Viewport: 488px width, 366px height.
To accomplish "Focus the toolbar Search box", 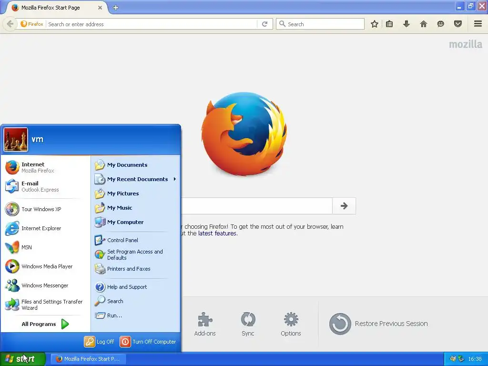I will tap(320, 24).
